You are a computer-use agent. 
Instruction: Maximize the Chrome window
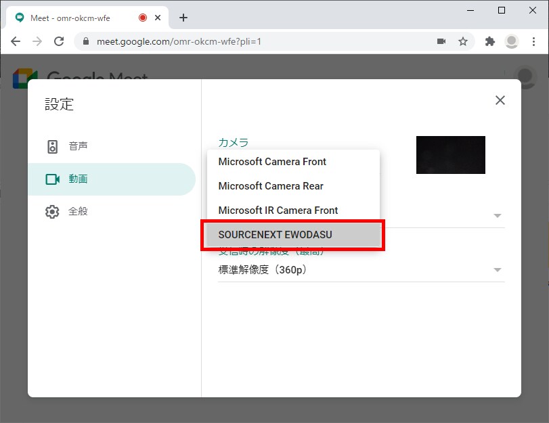coord(502,11)
